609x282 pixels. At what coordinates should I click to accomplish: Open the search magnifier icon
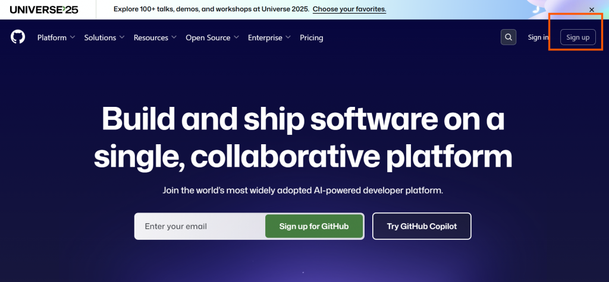click(508, 37)
